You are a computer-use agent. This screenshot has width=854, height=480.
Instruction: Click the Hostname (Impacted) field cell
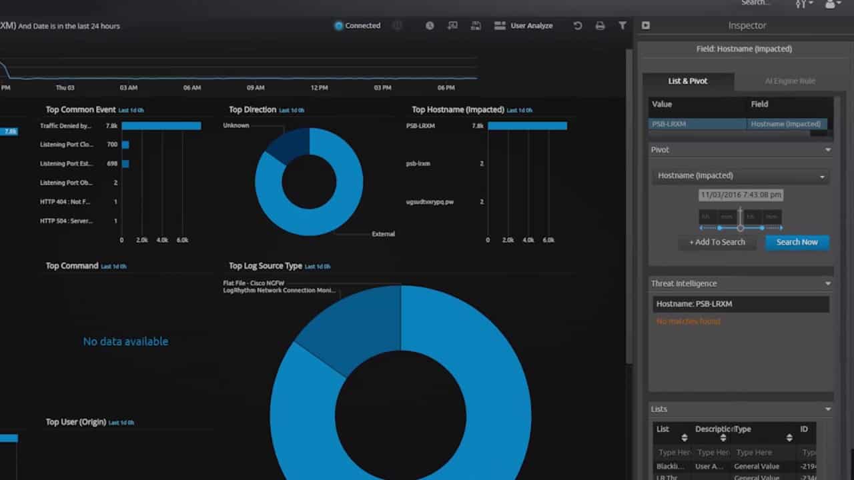pos(786,124)
